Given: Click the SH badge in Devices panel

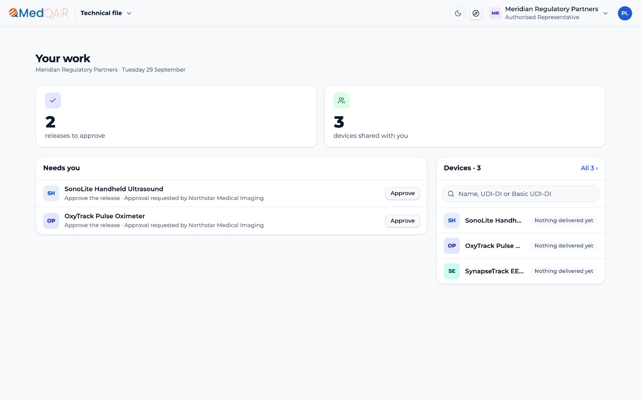Looking at the screenshot, I should click(x=452, y=220).
